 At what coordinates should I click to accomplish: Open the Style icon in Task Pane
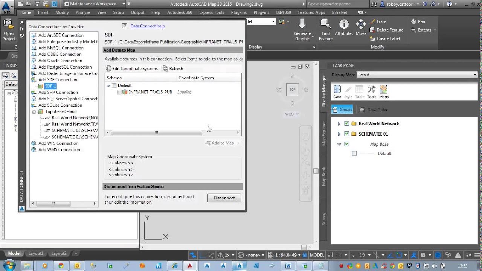348,90
